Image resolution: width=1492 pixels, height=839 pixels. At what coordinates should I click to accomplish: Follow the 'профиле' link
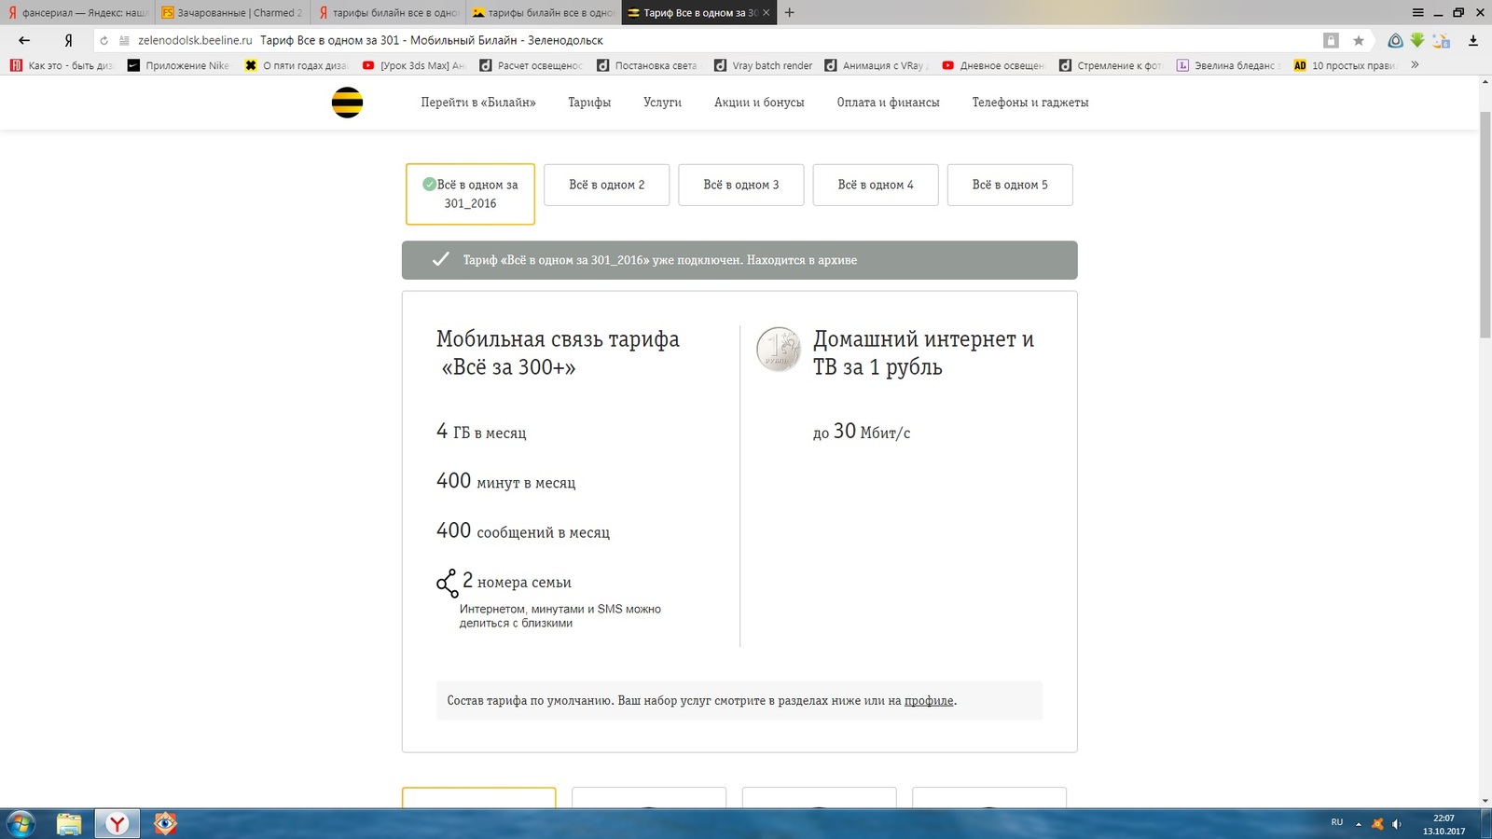coord(929,701)
